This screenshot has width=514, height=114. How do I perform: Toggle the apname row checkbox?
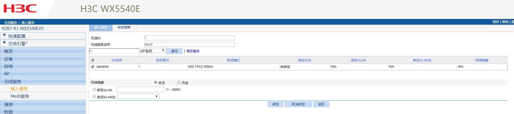[x=93, y=67]
